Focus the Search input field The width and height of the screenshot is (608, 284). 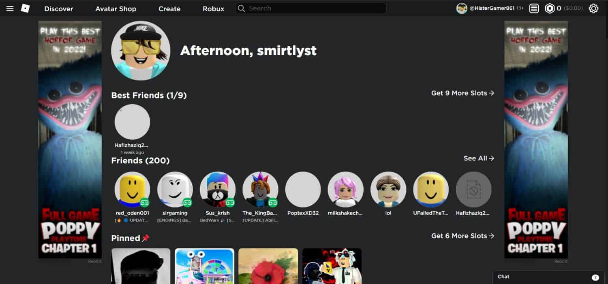click(311, 8)
